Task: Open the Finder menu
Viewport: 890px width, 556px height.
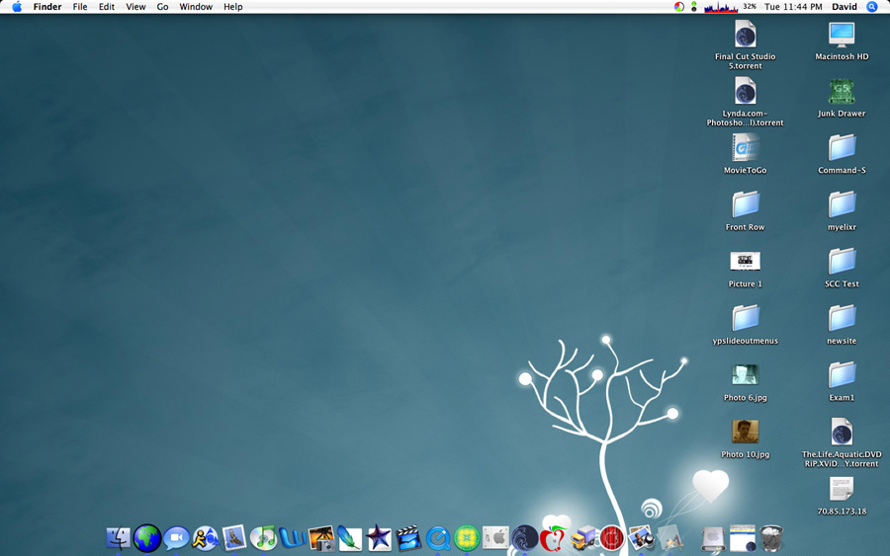Action: click(47, 7)
